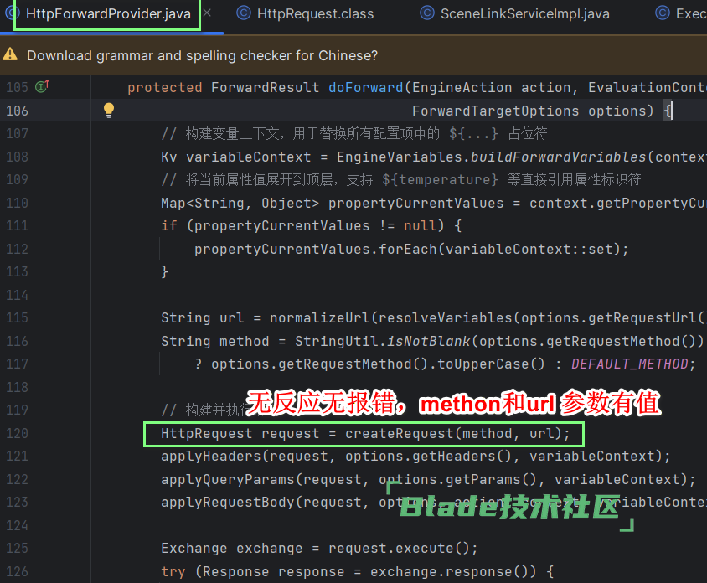This screenshot has height=583, width=707.
Task: Open the SceneLinkServiceImpl.java tab
Action: tap(524, 13)
